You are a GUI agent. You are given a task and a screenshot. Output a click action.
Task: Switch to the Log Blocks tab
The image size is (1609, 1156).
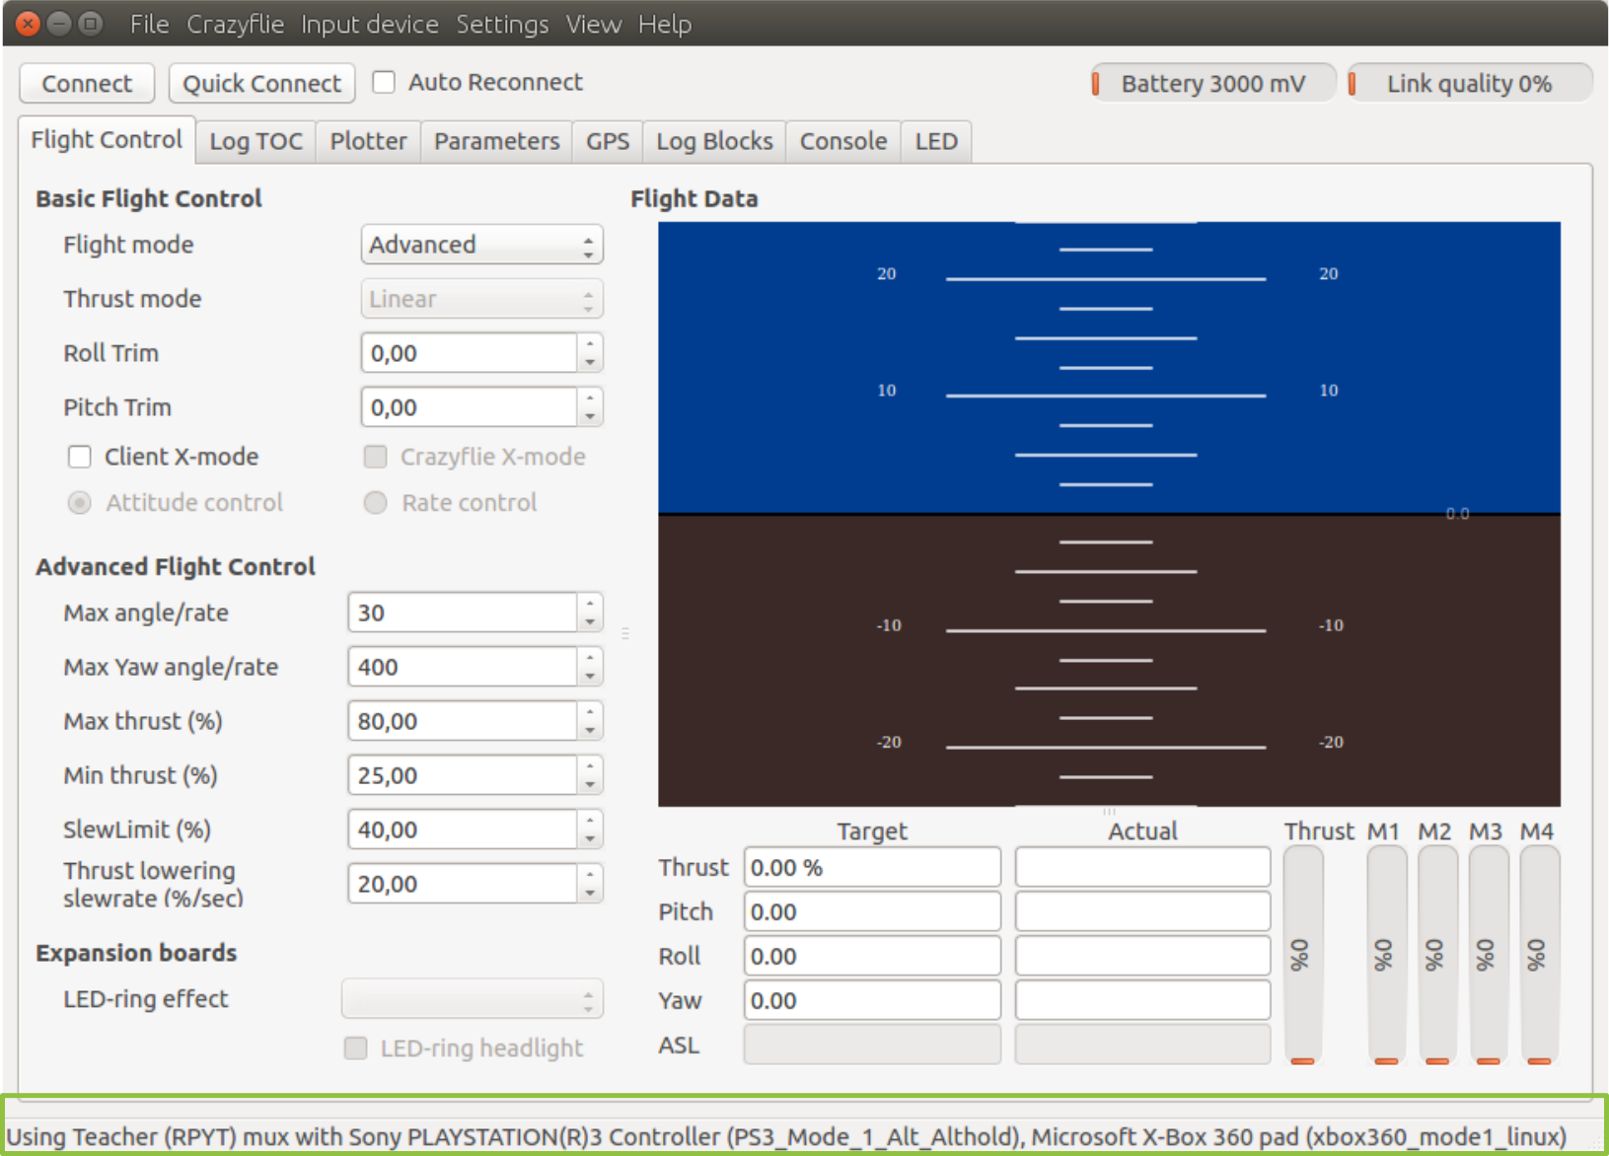coord(713,141)
